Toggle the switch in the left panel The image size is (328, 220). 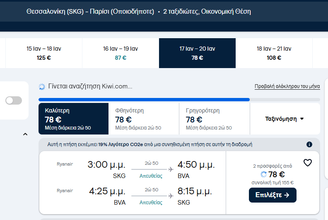click(x=14, y=100)
